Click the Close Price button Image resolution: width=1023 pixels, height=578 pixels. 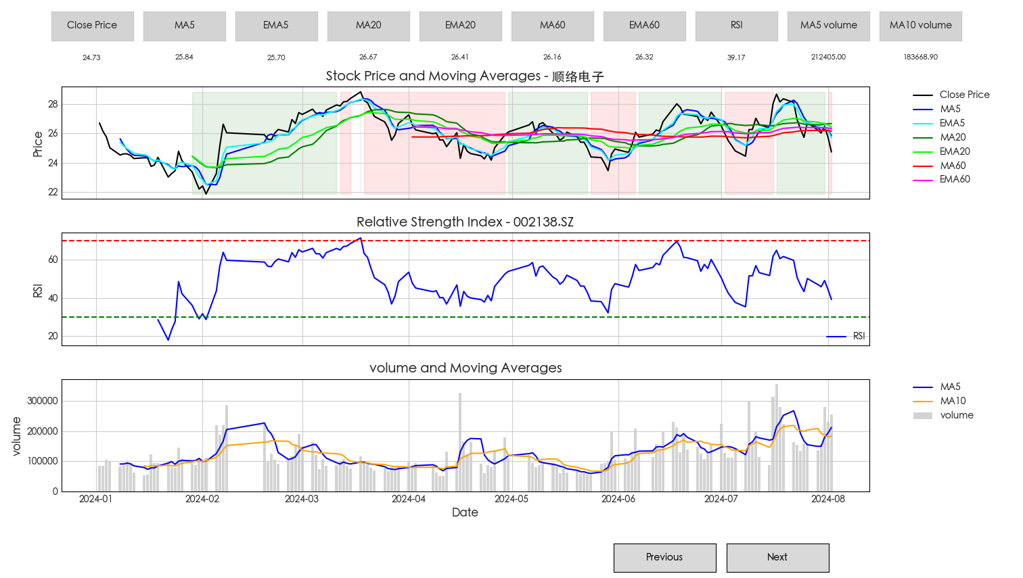coord(92,26)
